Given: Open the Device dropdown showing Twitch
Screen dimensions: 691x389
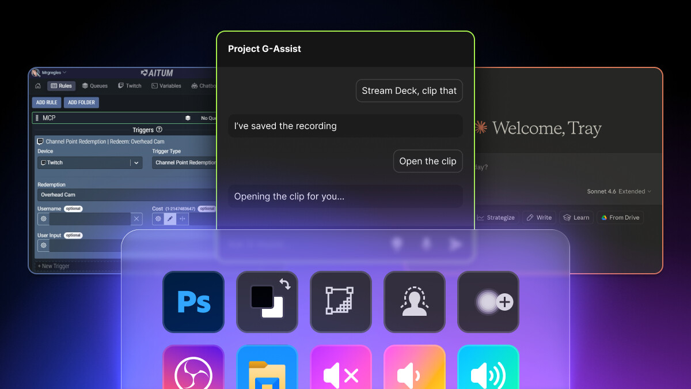Looking at the screenshot, I should (90, 163).
